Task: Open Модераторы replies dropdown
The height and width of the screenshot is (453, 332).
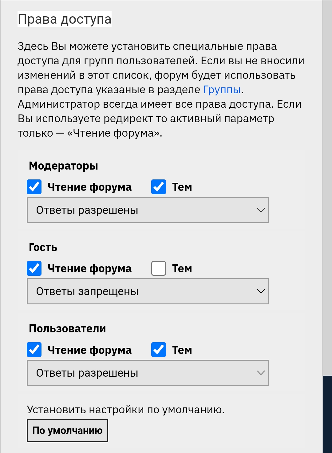Action: (148, 210)
